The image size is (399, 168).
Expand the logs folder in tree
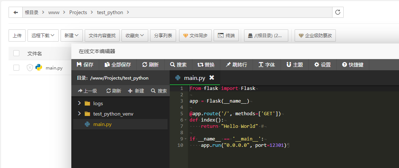pyautogui.click(x=79, y=103)
